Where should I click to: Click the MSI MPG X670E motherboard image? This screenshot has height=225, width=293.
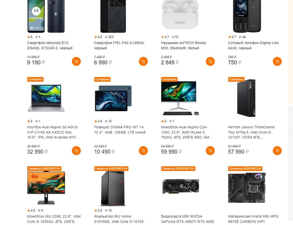point(247,188)
